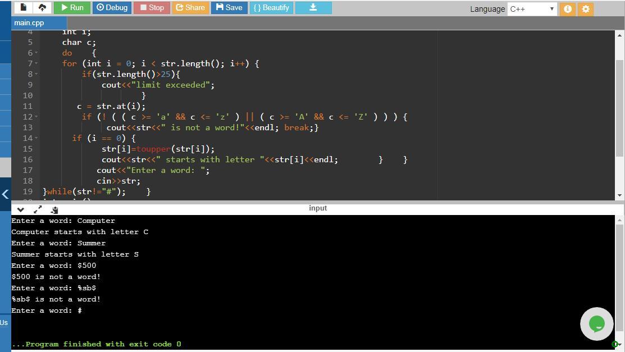Click the last console prompt 'Enter a word: #'

pos(47,310)
